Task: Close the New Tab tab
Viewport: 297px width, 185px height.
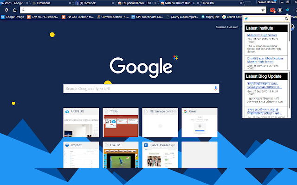Action: click(x=241, y=3)
